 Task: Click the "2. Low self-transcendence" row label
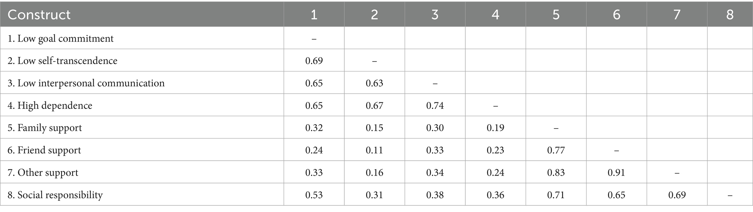click(x=62, y=60)
